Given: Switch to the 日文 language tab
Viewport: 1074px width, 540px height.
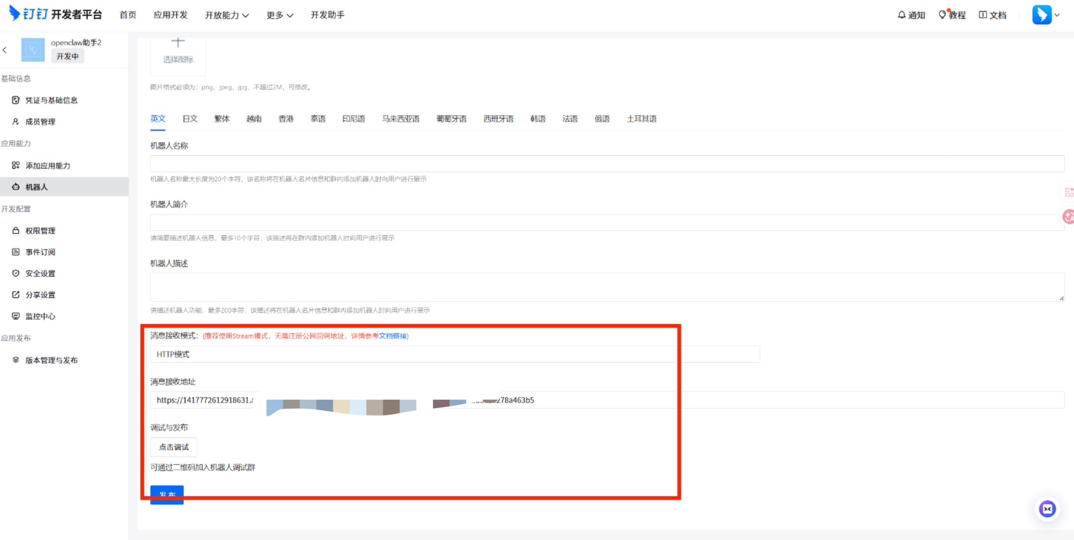Looking at the screenshot, I should (190, 119).
